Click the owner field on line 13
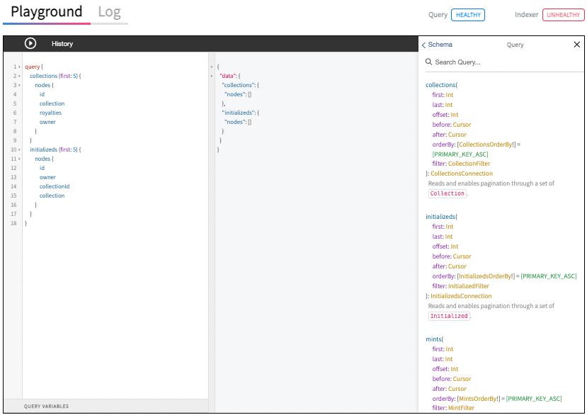Image resolution: width=587 pixels, height=415 pixels. [47, 177]
